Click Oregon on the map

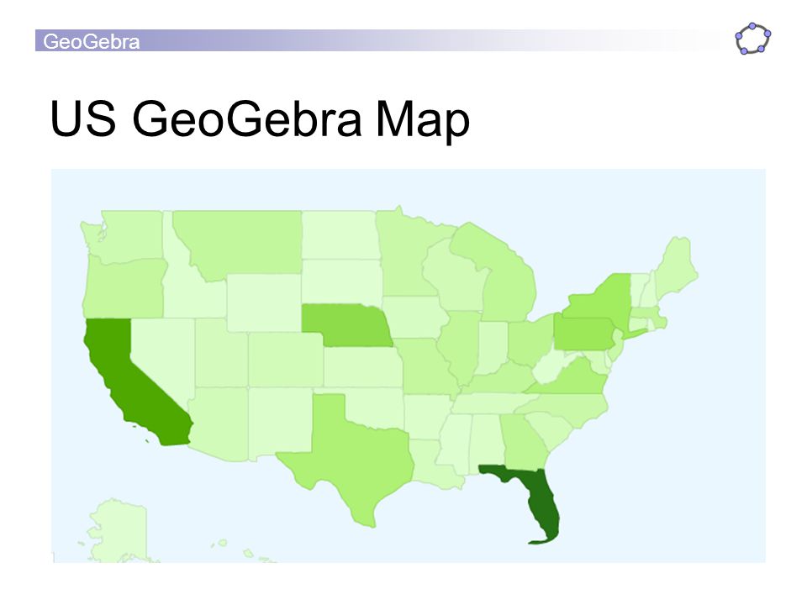tap(124, 288)
